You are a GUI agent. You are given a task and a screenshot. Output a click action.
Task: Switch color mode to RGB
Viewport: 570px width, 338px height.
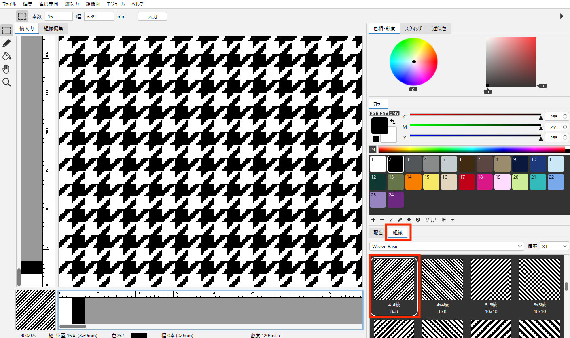point(374,114)
